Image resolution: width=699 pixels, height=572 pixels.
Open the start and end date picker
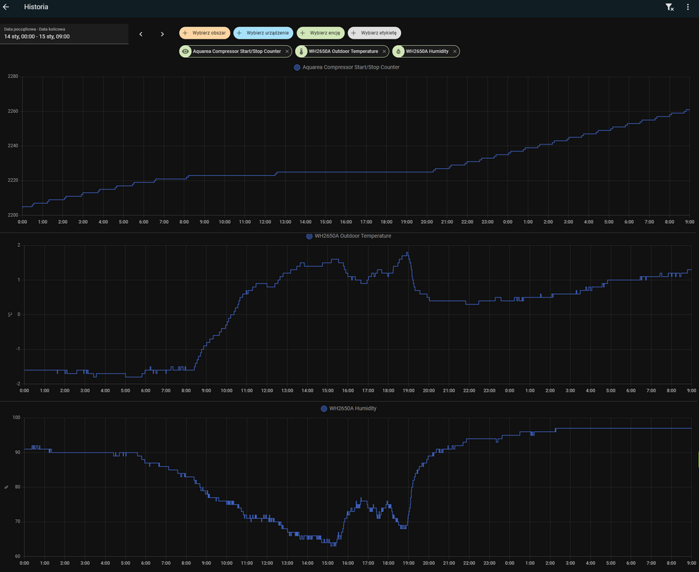click(64, 33)
